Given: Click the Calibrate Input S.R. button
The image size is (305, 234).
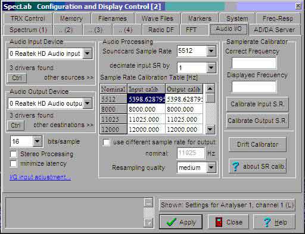Looking at the screenshot, I should coord(257,104).
